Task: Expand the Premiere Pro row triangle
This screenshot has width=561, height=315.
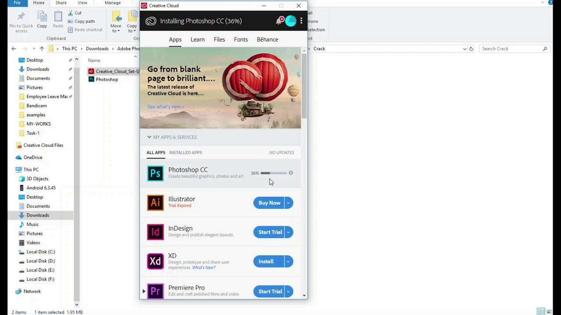Action: click(144, 291)
